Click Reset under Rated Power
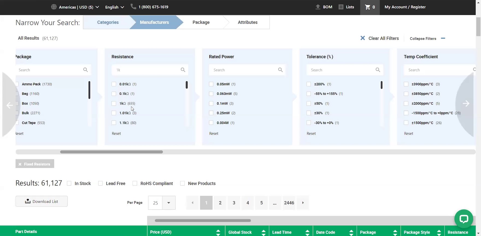 point(214,134)
